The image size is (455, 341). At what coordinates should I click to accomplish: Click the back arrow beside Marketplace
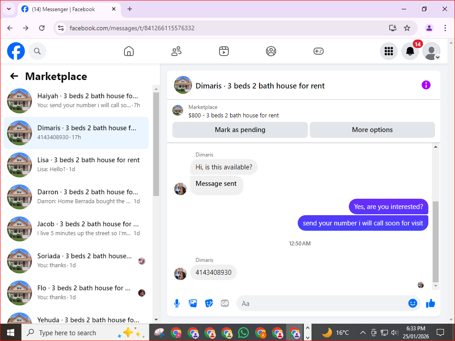[x=14, y=76]
